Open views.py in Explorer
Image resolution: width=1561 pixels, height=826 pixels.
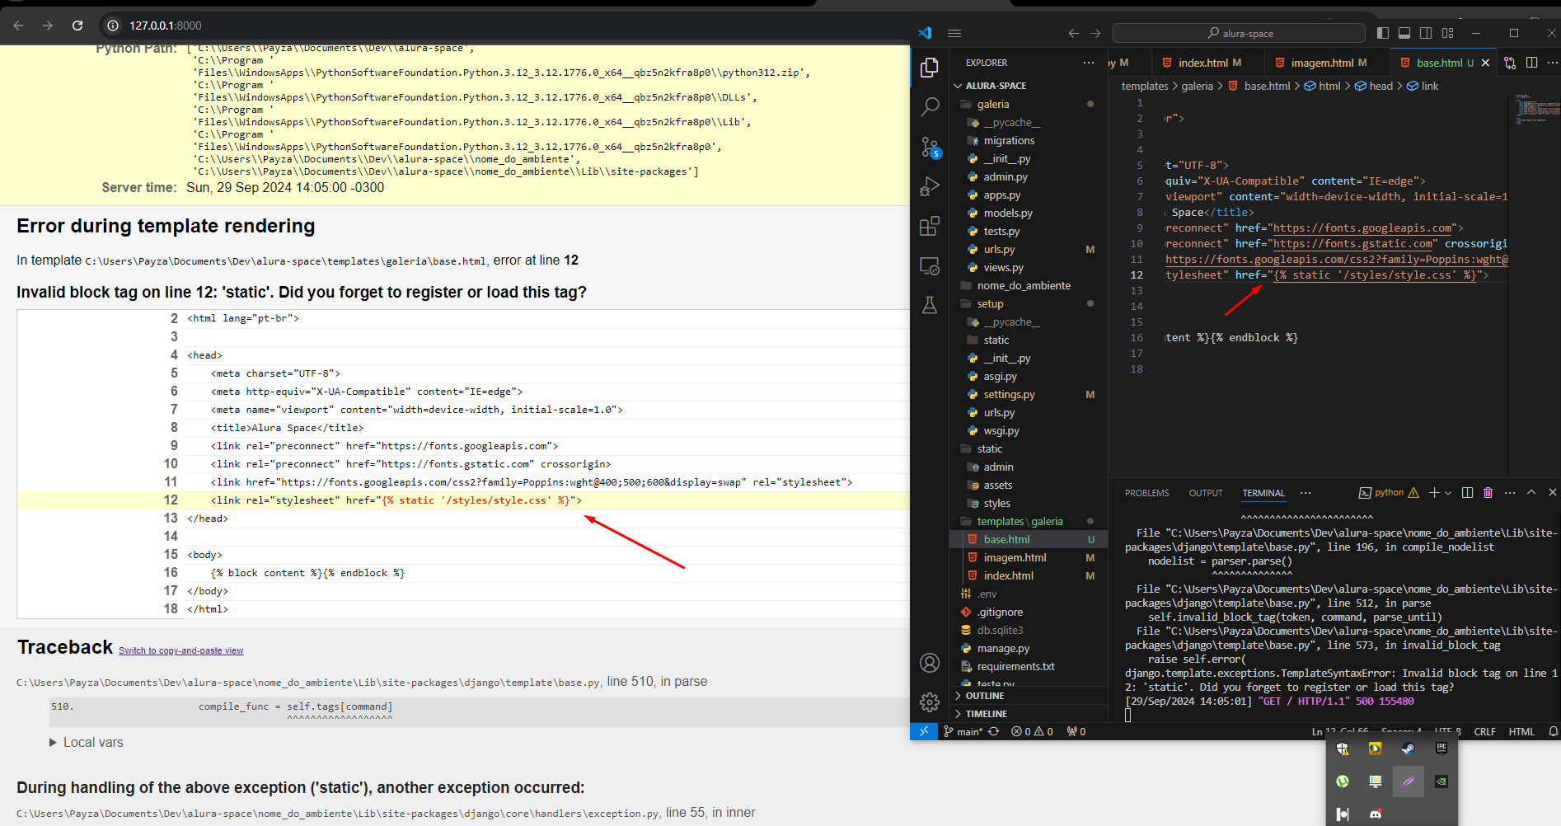(x=1029, y=267)
